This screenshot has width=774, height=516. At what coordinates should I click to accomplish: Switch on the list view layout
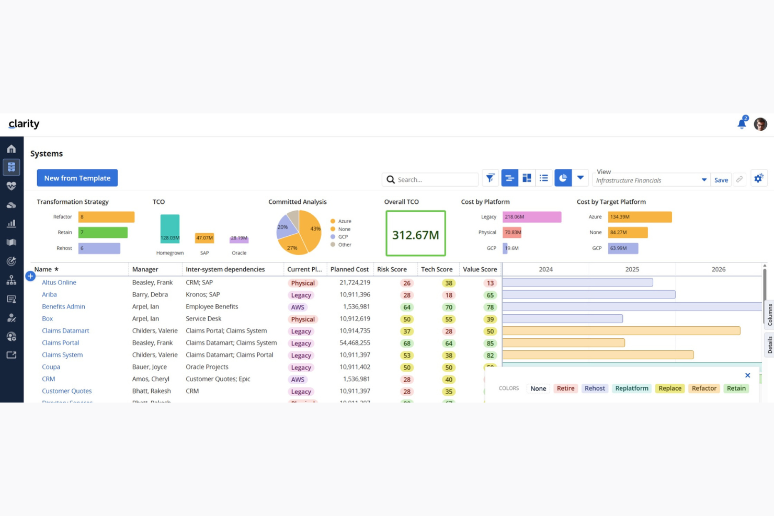click(544, 178)
